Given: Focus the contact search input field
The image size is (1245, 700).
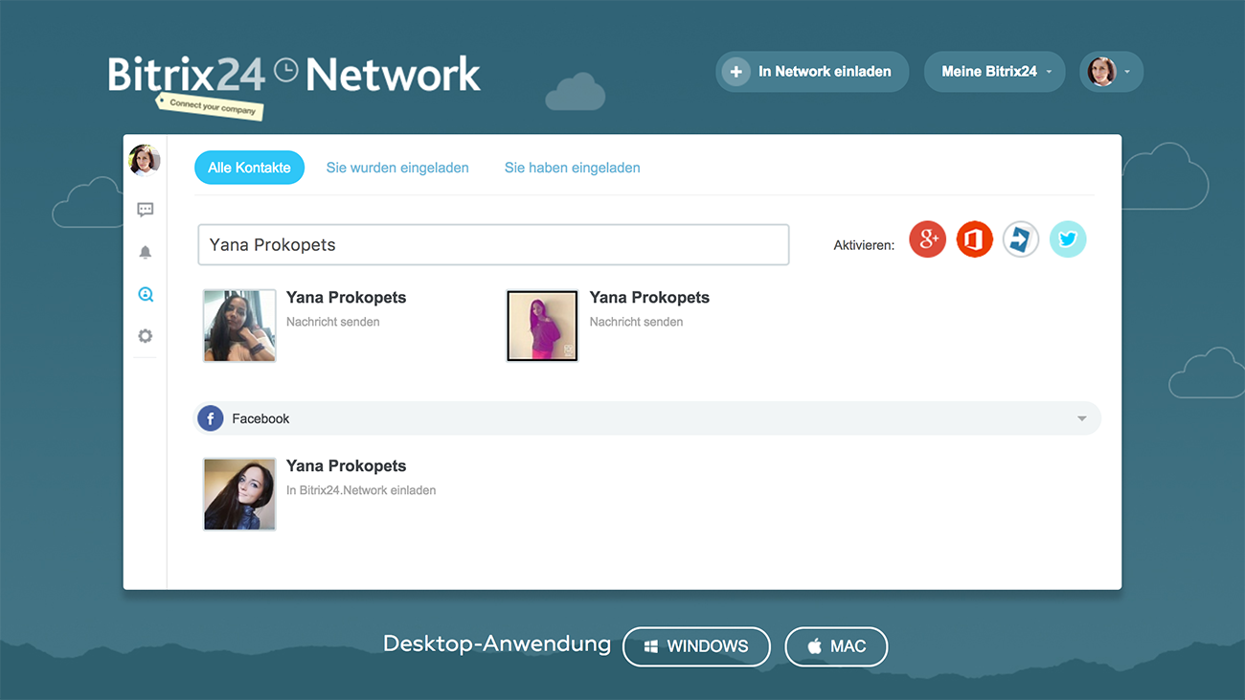Looking at the screenshot, I should [493, 244].
